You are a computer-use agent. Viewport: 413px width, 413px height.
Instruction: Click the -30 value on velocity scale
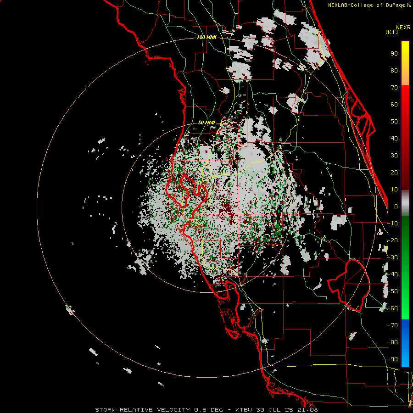[392, 257]
